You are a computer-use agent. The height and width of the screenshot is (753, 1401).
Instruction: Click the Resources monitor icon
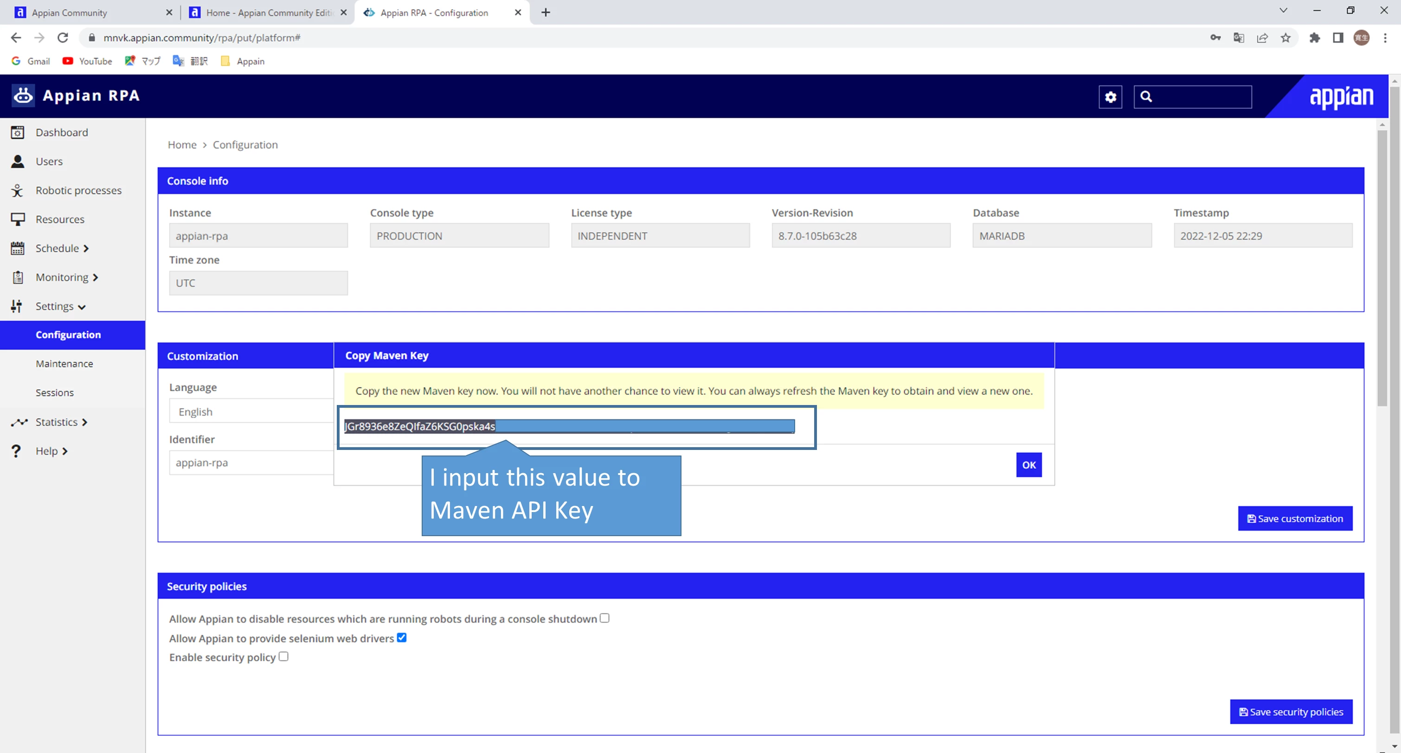[x=18, y=220]
